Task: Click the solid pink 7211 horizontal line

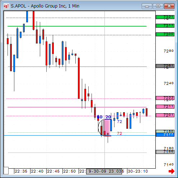Action: 77,107
